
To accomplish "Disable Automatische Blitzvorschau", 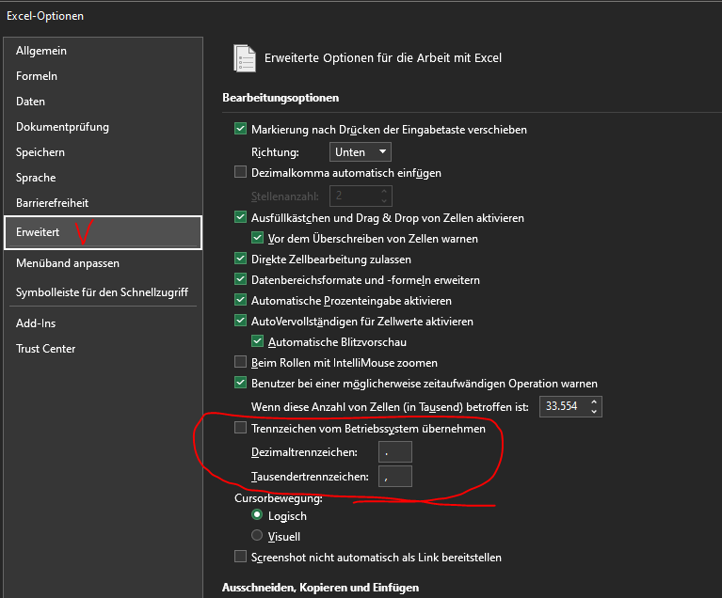I will pos(257,342).
